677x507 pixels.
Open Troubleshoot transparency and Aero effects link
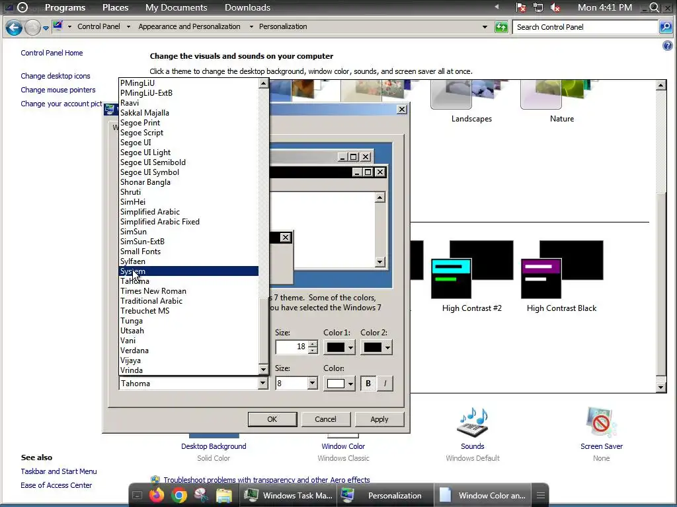tap(266, 480)
